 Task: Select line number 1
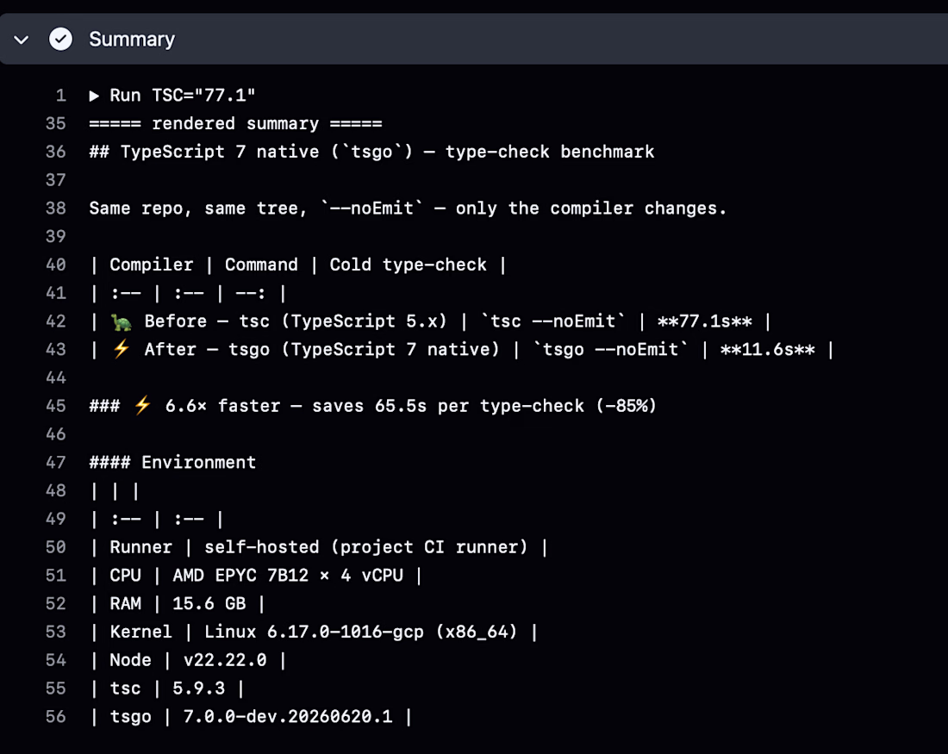(60, 96)
